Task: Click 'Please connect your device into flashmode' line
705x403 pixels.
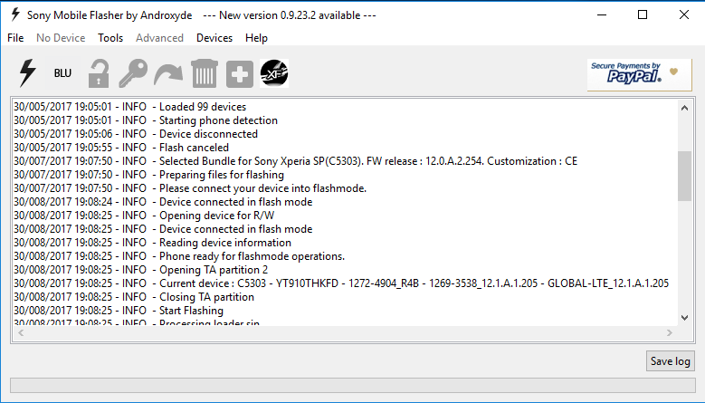Action: coord(190,188)
